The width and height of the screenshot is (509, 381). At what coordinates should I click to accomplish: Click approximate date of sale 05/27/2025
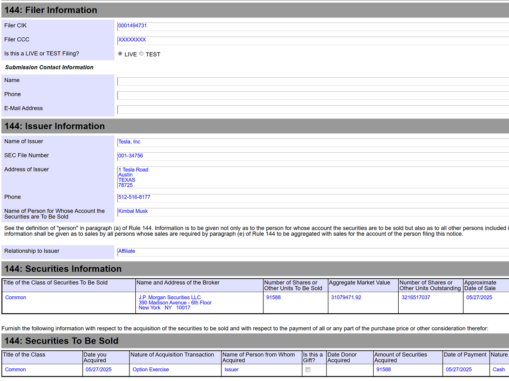point(479,298)
